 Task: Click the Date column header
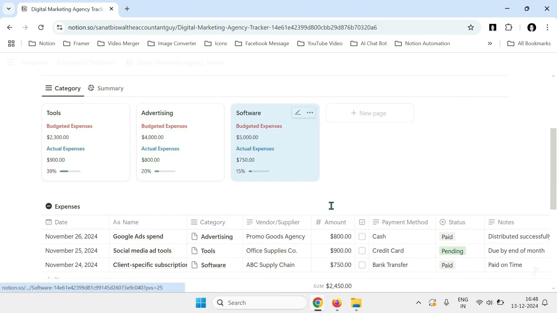76,222
